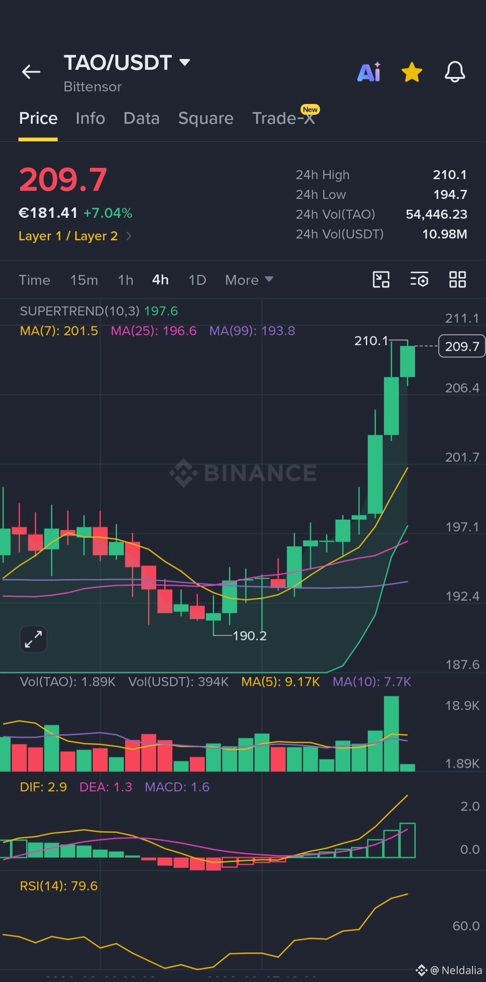Open the chart layout grid icon
The width and height of the screenshot is (486, 982).
[x=458, y=279]
